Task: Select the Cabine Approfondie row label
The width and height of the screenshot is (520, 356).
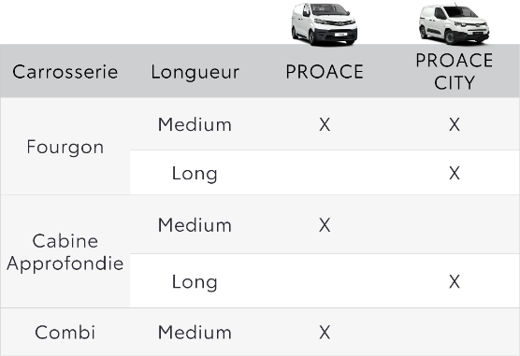Action: coord(65,252)
